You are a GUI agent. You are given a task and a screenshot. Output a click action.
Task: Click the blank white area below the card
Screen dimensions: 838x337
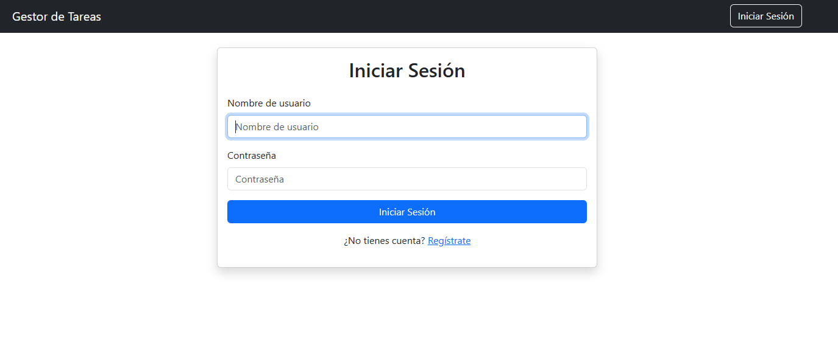coord(407,304)
